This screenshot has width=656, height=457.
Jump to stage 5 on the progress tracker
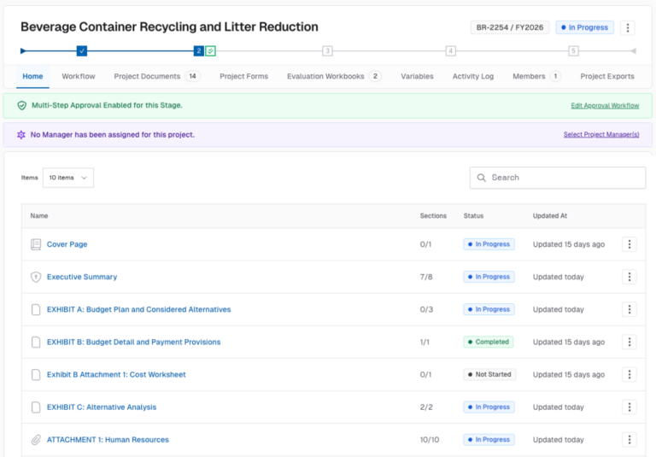pyautogui.click(x=573, y=51)
